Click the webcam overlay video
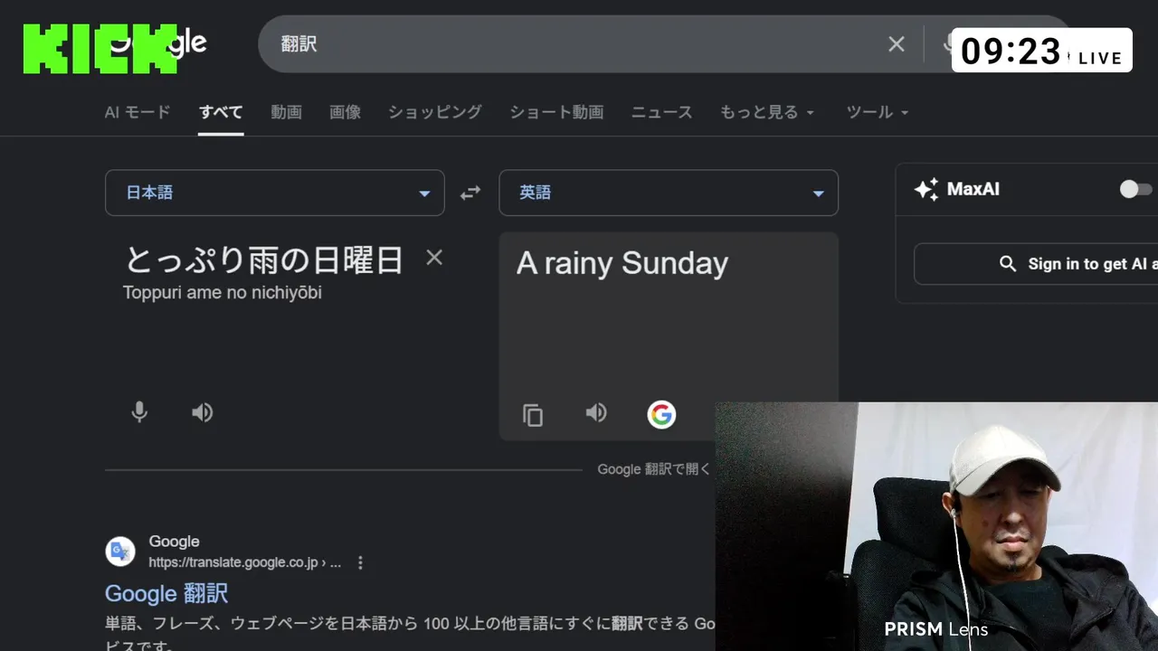 point(936,526)
